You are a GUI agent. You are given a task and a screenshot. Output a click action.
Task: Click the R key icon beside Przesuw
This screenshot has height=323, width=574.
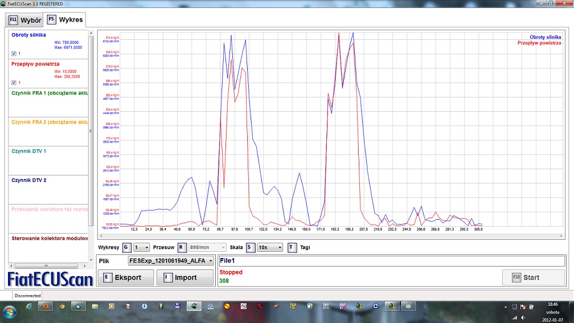(182, 248)
